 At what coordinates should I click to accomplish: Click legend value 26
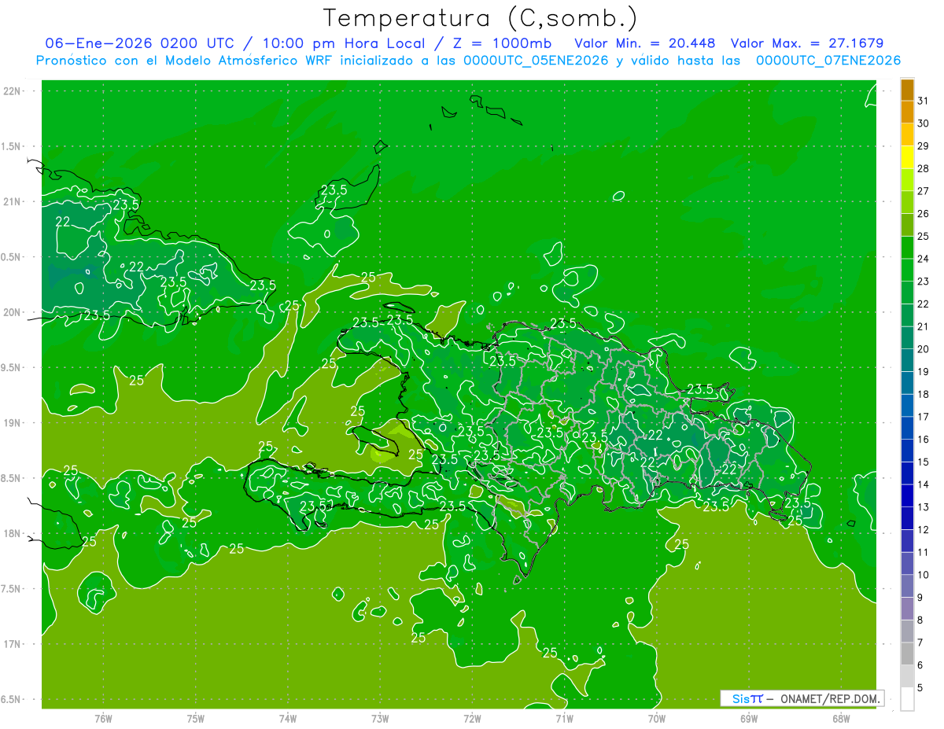click(923, 214)
